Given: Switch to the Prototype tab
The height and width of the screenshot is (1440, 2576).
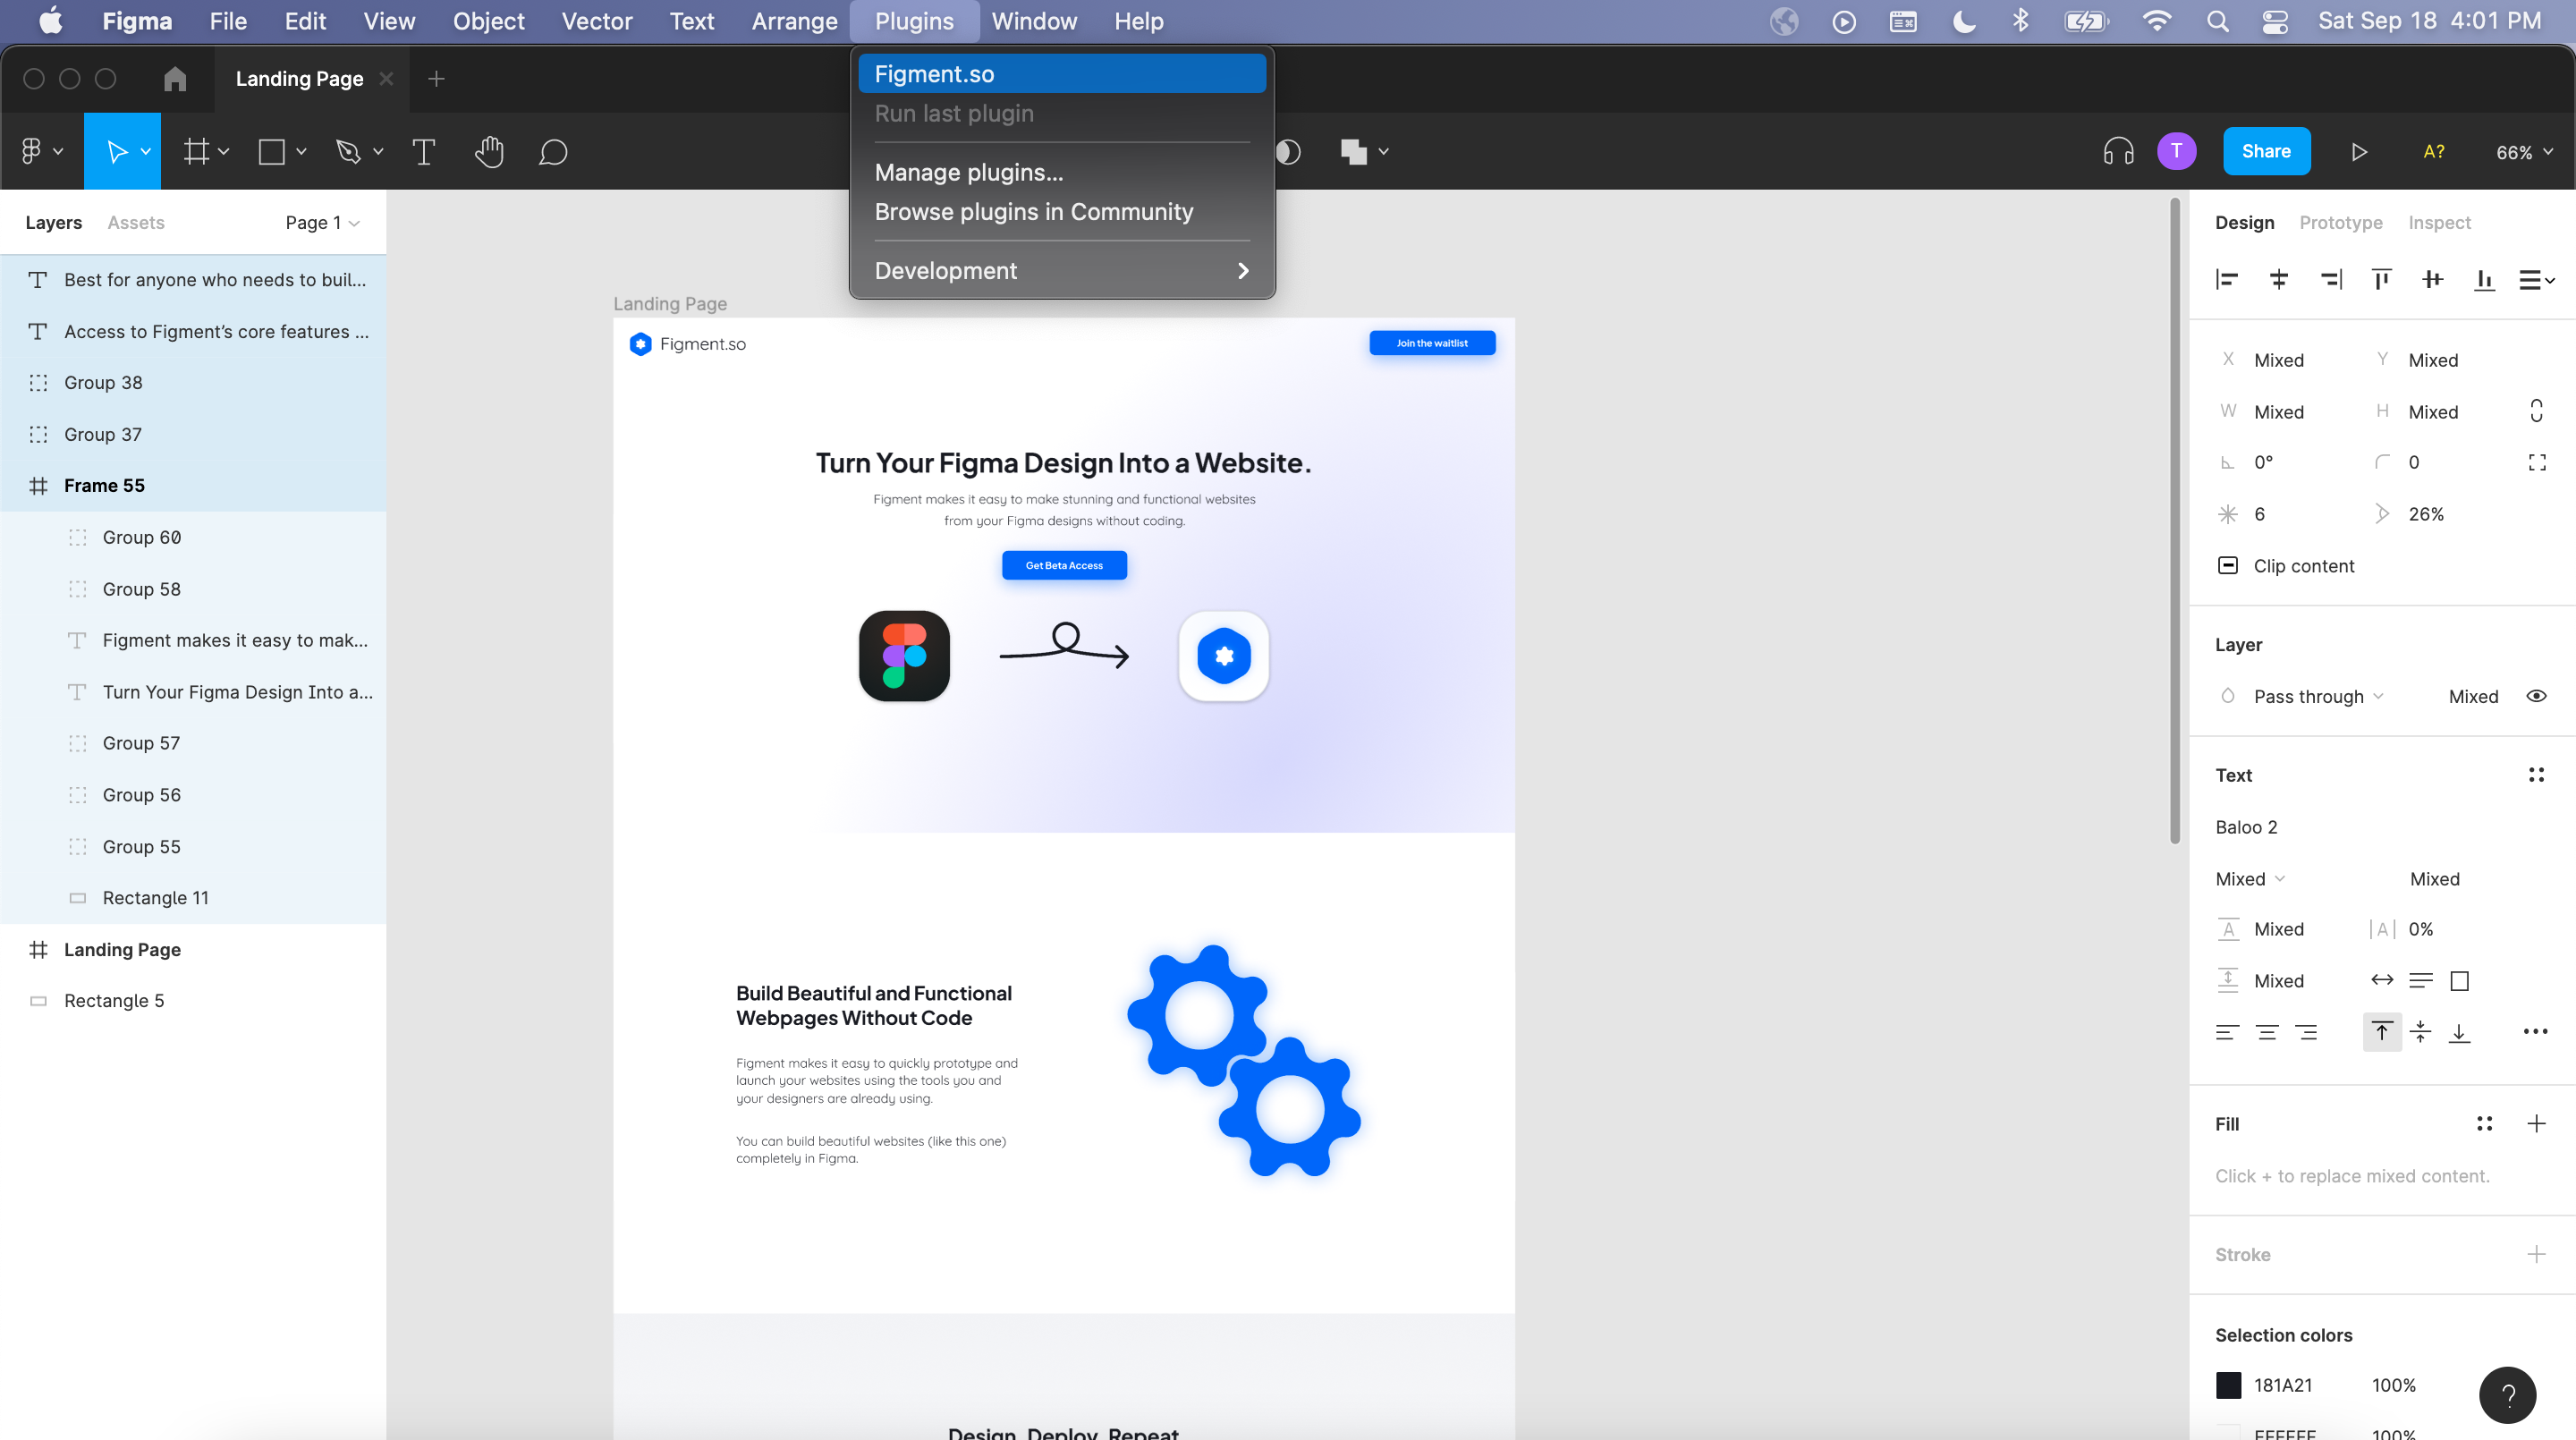Looking at the screenshot, I should coord(2340,222).
